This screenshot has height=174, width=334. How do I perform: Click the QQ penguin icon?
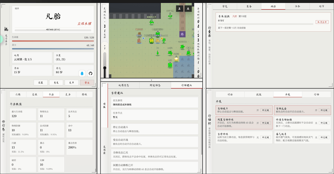click(x=82, y=73)
